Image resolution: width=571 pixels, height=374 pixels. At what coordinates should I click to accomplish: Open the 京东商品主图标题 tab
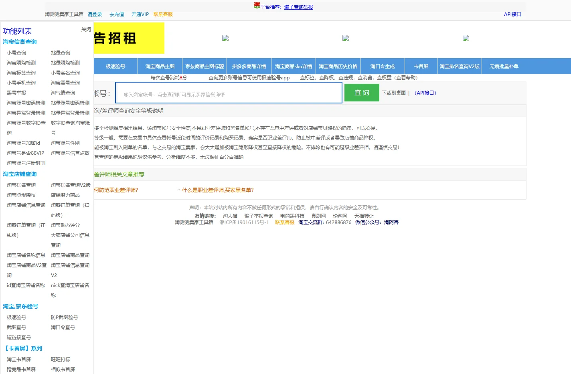point(205,67)
